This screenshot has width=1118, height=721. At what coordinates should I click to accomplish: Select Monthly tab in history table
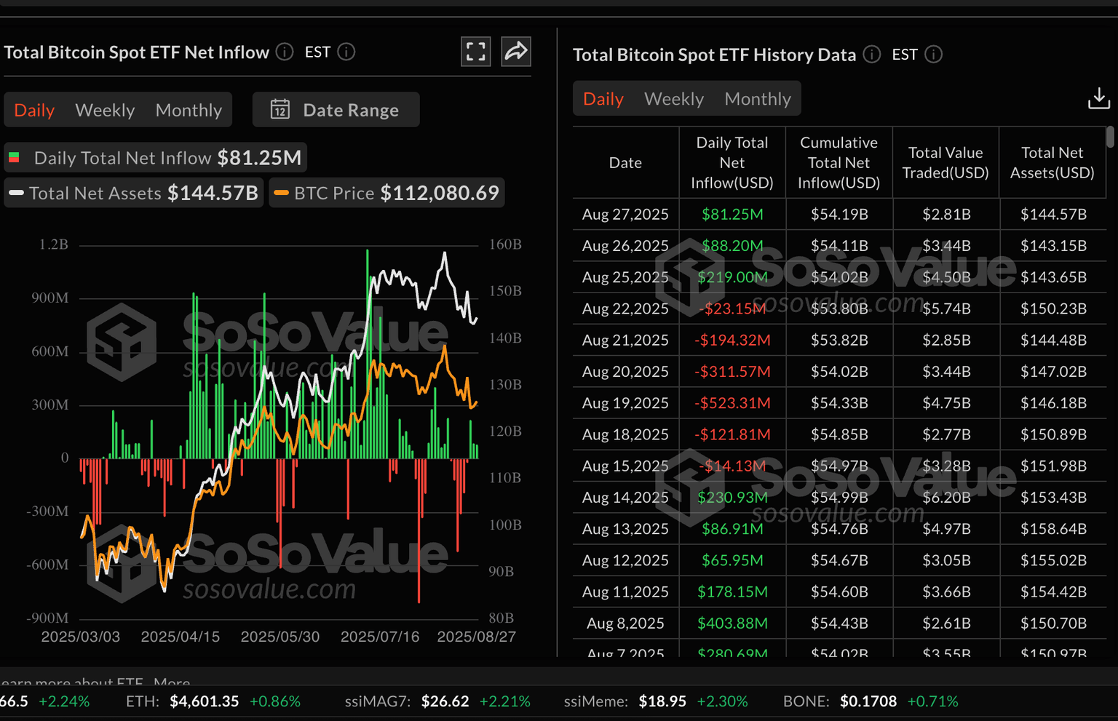(x=758, y=98)
